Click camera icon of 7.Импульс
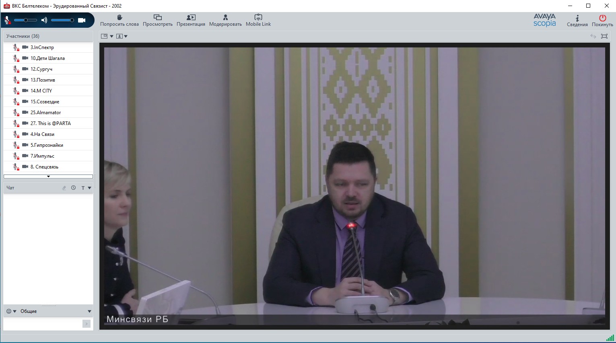 pyautogui.click(x=25, y=156)
